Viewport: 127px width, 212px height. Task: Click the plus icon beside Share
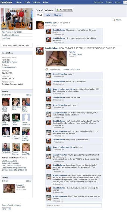click(x=9, y=209)
